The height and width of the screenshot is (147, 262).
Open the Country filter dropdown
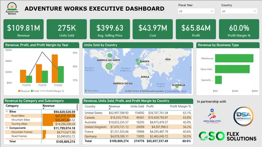pos(239,11)
